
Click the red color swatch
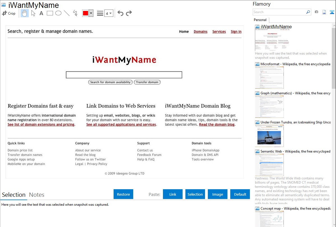coord(86,13)
